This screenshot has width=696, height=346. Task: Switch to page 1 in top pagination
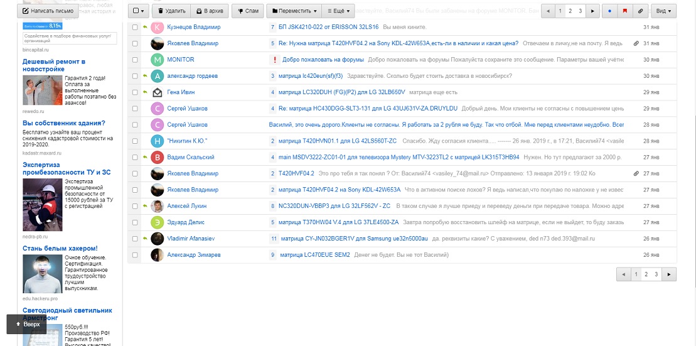(560, 11)
